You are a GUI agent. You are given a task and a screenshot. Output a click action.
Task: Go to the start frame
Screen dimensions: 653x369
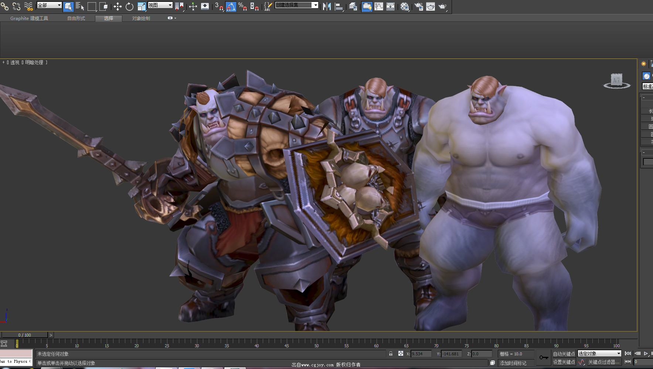pyautogui.click(x=628, y=354)
